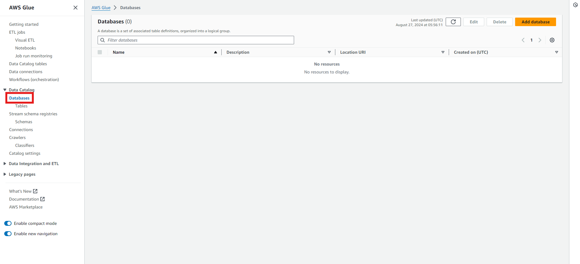
Task: Tick the select-all checkbox in table header
Action: (100, 52)
